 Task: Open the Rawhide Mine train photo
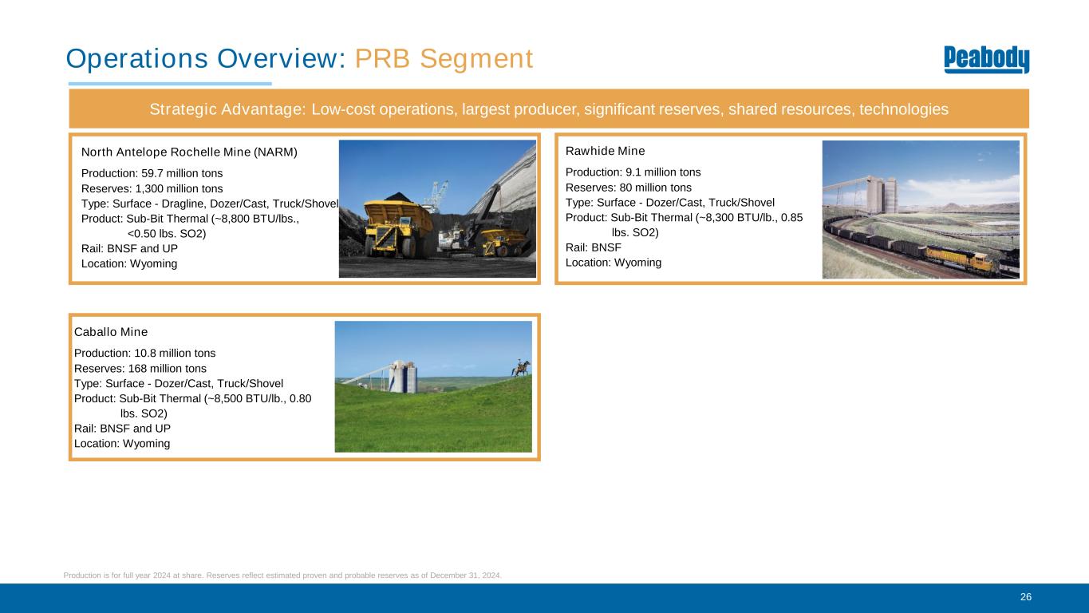(x=921, y=209)
